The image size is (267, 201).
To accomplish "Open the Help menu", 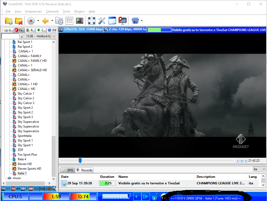I will [x=92, y=11].
